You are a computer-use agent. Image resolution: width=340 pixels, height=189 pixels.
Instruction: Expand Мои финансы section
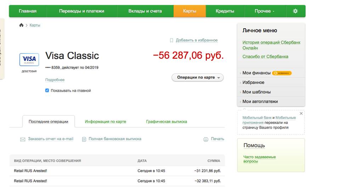click(256, 73)
